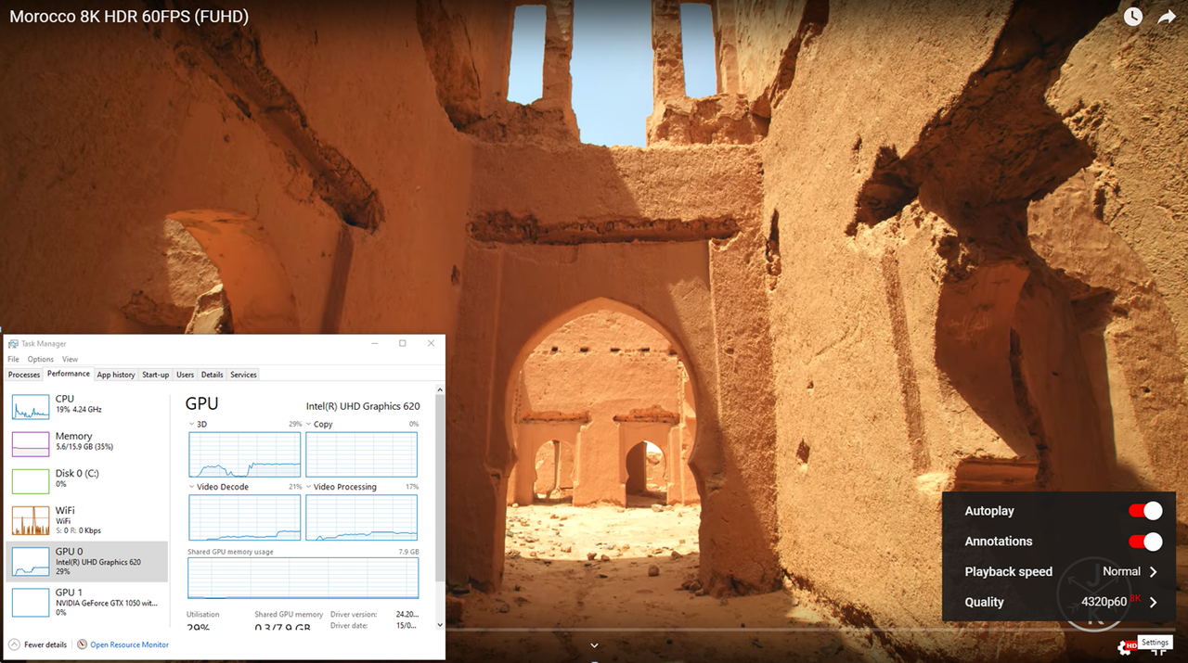Select the Memory performance thumbnail
This screenshot has height=663, width=1188.
(x=31, y=443)
